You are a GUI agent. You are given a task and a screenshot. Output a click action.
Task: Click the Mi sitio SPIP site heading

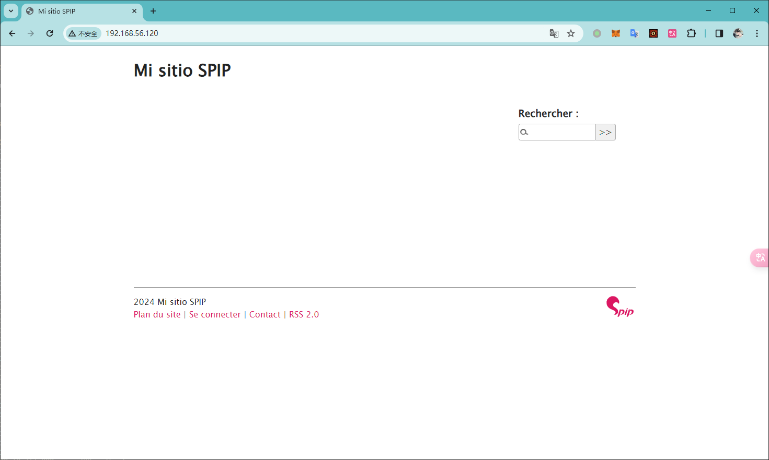(182, 70)
